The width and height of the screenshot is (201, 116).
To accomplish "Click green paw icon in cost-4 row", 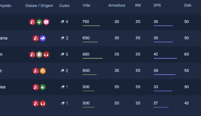I will pos(39,22).
